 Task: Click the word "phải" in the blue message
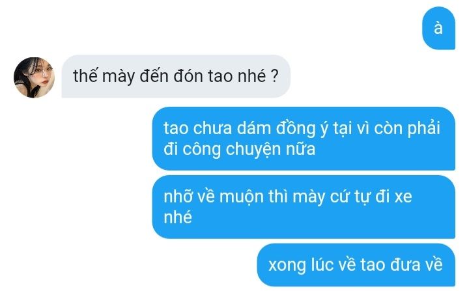tap(424, 129)
